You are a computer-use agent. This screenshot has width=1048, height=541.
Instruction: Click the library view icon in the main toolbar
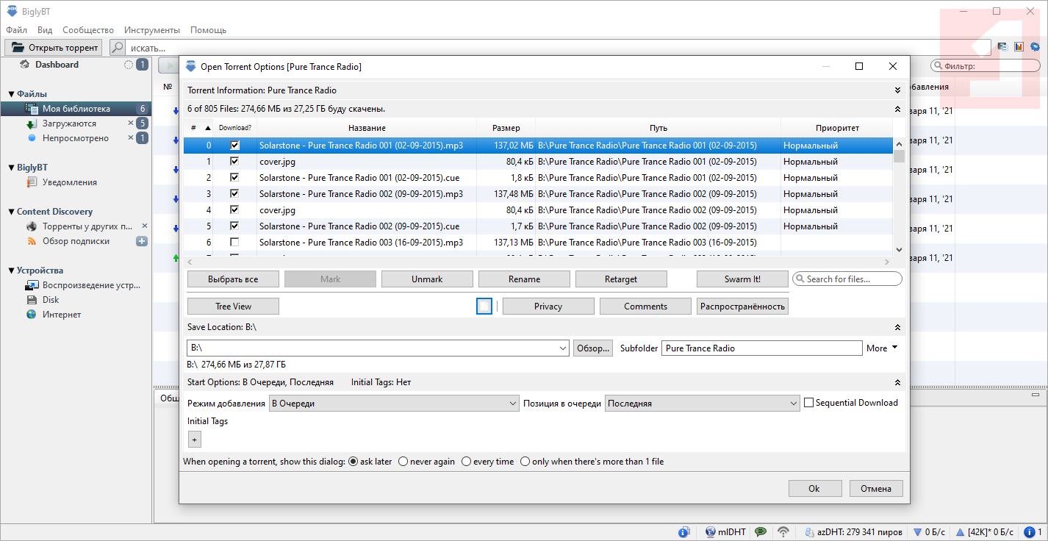pyautogui.click(x=1002, y=46)
